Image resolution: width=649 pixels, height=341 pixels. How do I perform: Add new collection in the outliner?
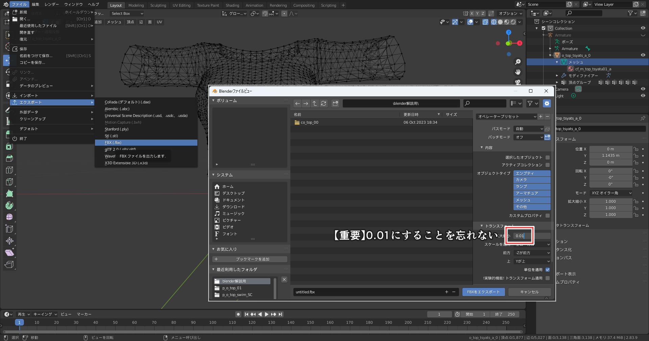pyautogui.click(x=643, y=13)
